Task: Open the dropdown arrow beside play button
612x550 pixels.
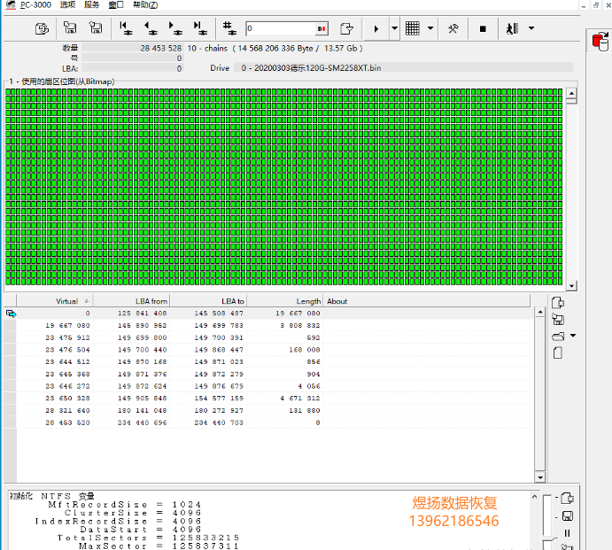Action: (395, 28)
